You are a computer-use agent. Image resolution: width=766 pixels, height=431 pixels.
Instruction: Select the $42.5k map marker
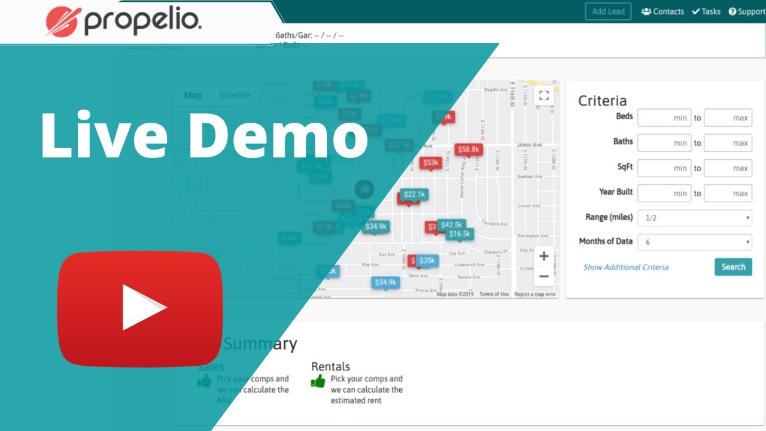(x=452, y=226)
